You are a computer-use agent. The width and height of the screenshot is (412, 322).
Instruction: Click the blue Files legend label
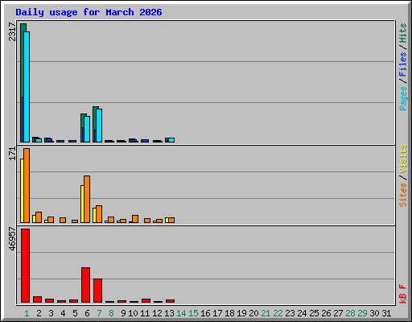403,64
